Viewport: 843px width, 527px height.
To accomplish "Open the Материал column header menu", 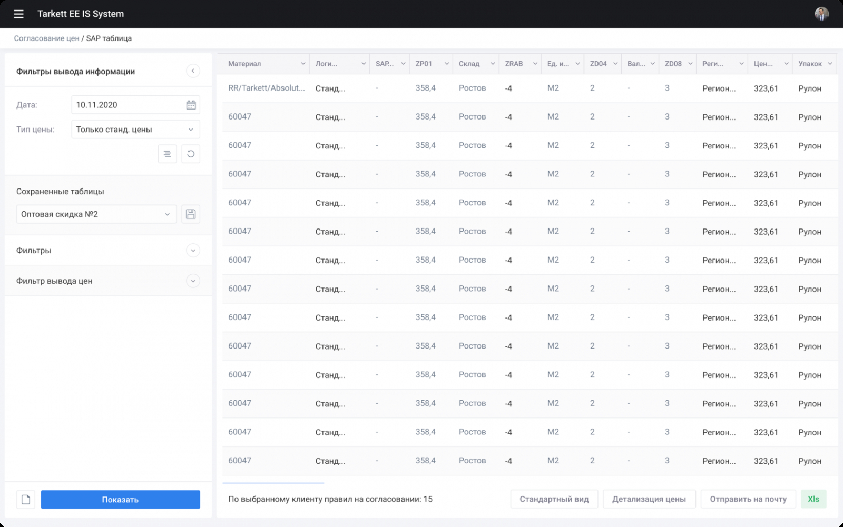I will pos(303,64).
